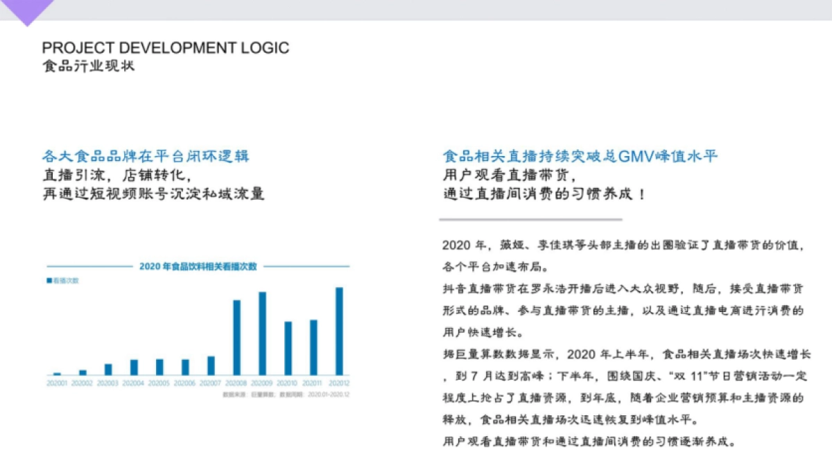Image resolution: width=832 pixels, height=468 pixels.
Task: Click the 202010 bar in the chart
Action: point(289,347)
